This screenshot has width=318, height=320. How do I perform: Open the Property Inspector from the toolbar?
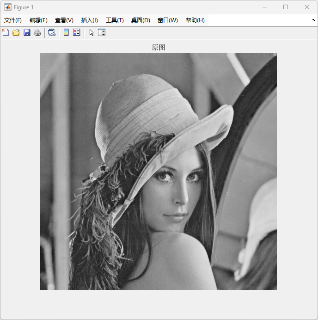tap(102, 32)
